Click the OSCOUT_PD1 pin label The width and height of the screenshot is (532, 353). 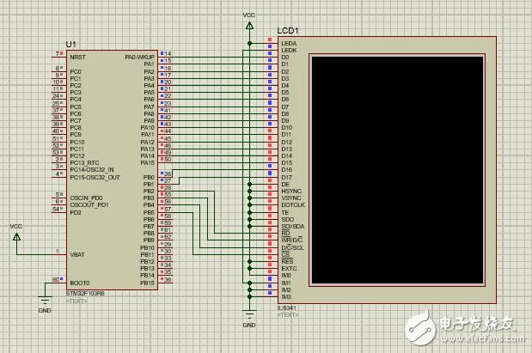pos(89,204)
